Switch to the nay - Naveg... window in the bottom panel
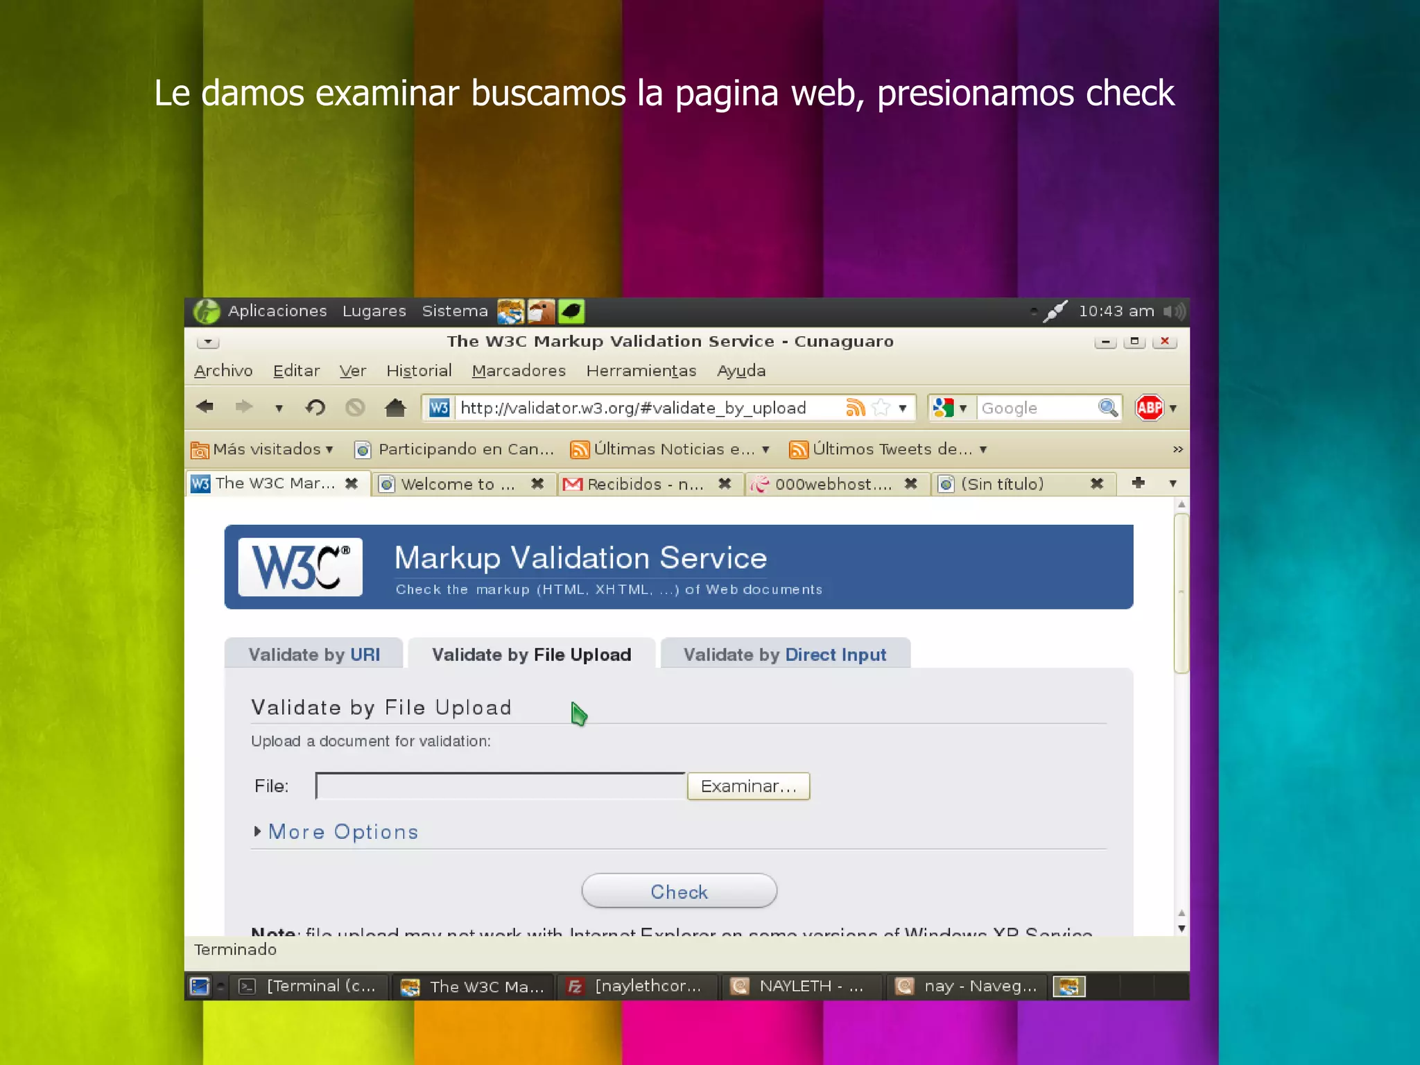The image size is (1420, 1065). [968, 986]
